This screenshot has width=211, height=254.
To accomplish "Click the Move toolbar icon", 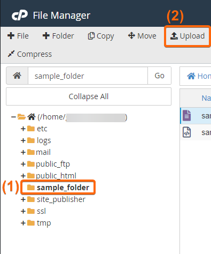I will [x=131, y=35].
